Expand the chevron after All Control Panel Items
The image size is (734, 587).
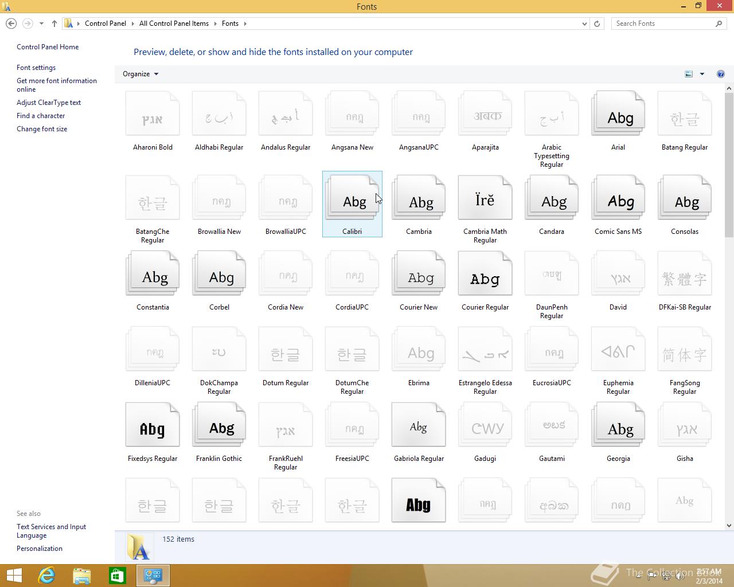point(216,24)
